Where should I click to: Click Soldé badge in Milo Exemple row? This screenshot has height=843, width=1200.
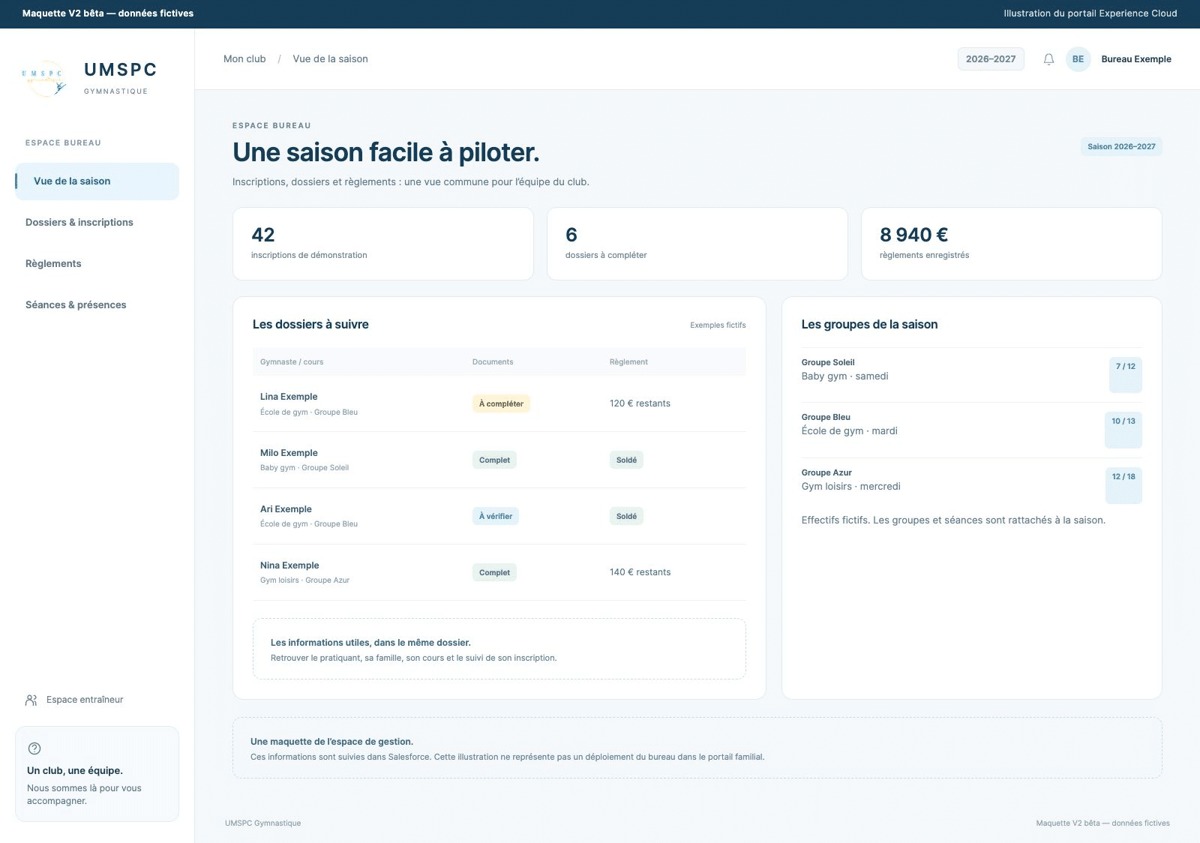pyautogui.click(x=626, y=460)
